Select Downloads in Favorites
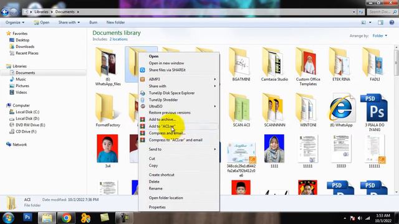The width and height of the screenshot is (399, 224). pos(22,47)
